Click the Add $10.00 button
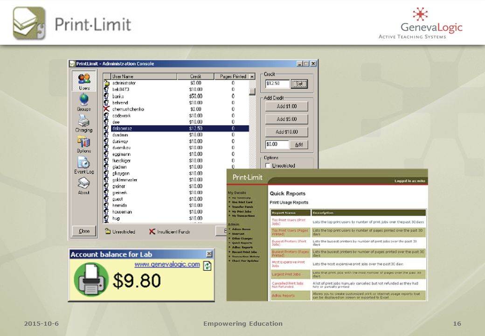The width and height of the screenshot is (485, 336). point(286,132)
